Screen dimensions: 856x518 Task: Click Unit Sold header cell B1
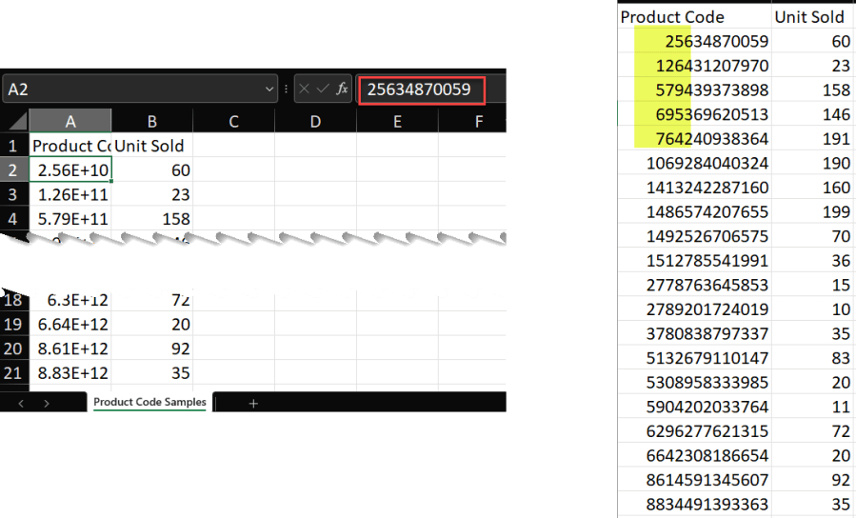tap(151, 146)
